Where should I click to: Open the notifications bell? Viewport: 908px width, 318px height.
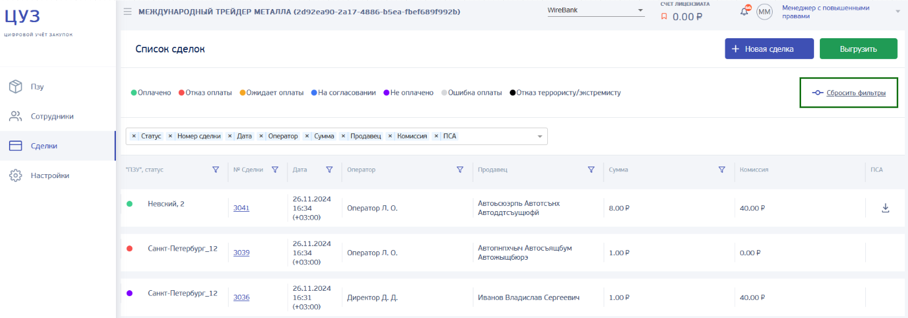[x=745, y=11]
